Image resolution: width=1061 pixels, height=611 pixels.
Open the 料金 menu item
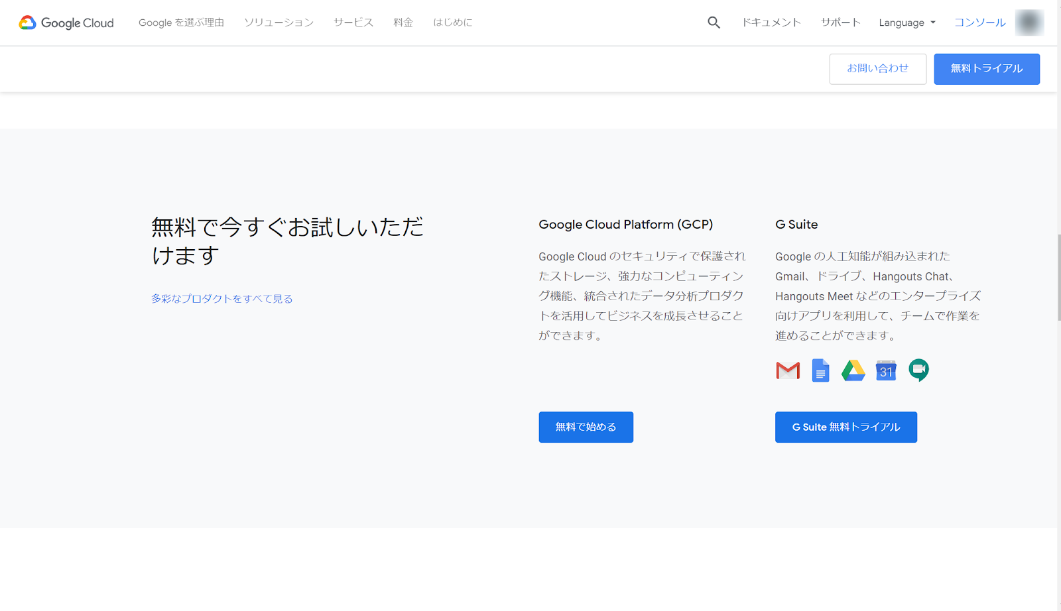coord(403,23)
